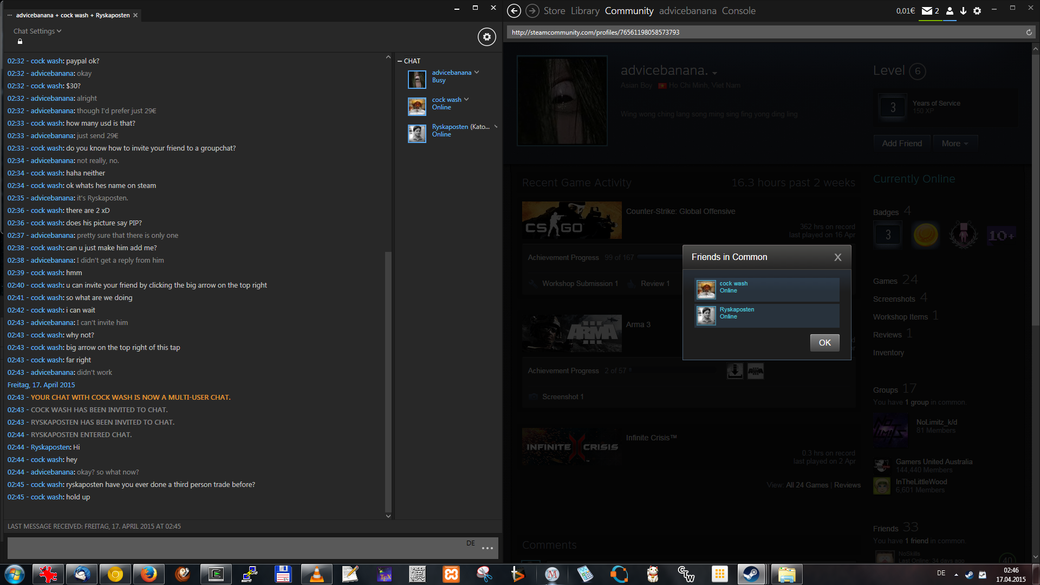
Task: Open cock wash's member dropdown arrow
Action: pyautogui.click(x=466, y=100)
